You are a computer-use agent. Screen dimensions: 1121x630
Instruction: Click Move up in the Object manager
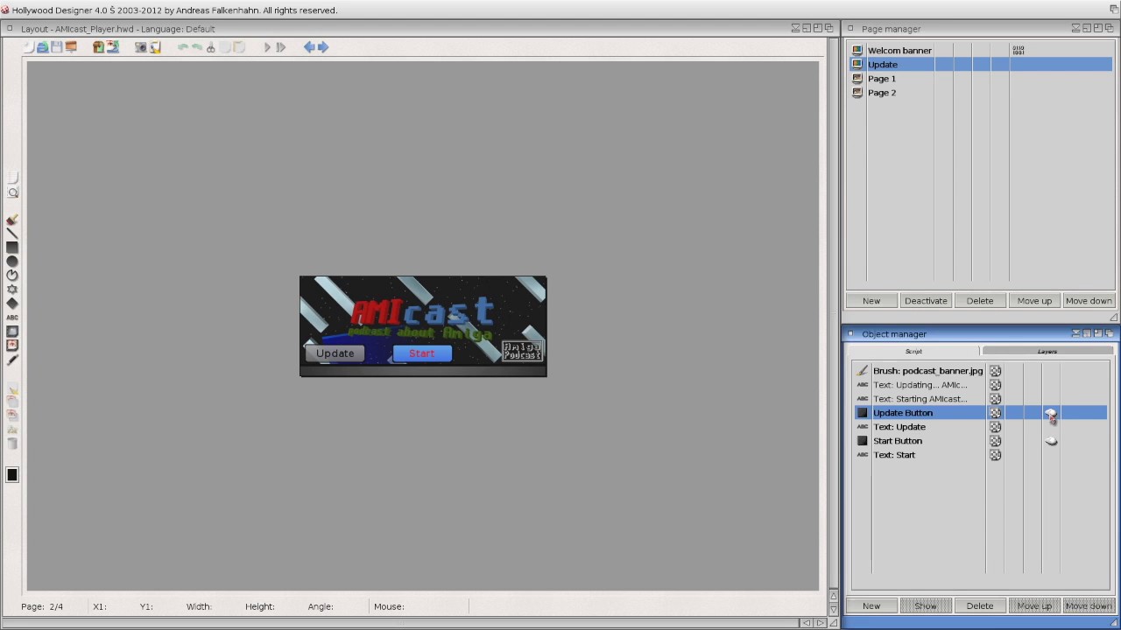point(1034,606)
